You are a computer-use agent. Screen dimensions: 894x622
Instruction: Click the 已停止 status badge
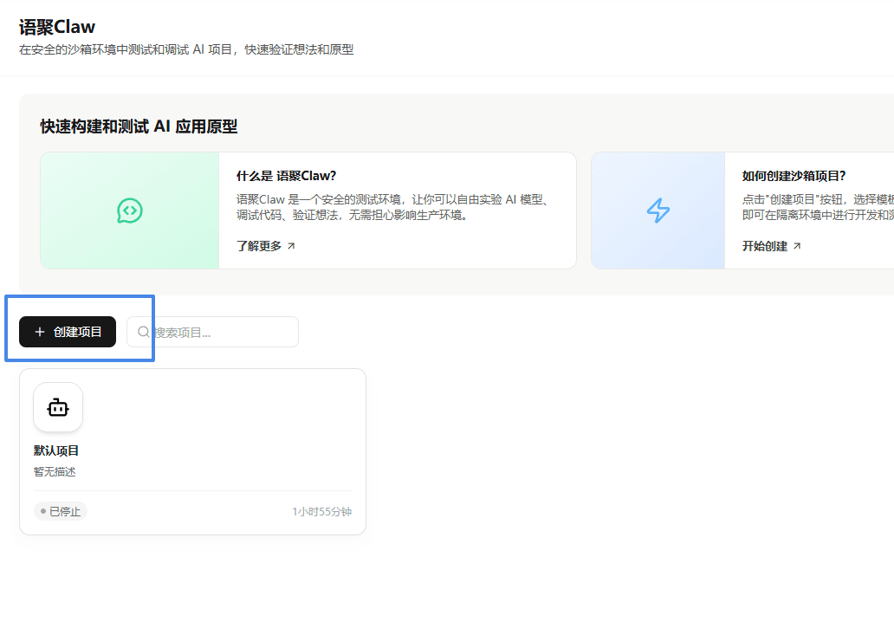(x=61, y=511)
